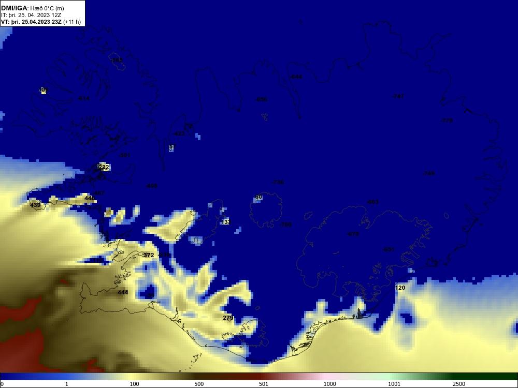Click the -670 value on the map
Image resolution: width=518 pixels, height=388 pixels.
pyautogui.click(x=353, y=234)
